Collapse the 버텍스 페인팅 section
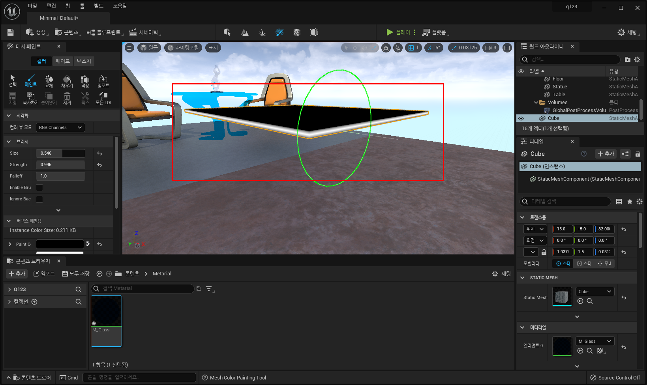Viewport: 647px width, 385px height. [9, 221]
